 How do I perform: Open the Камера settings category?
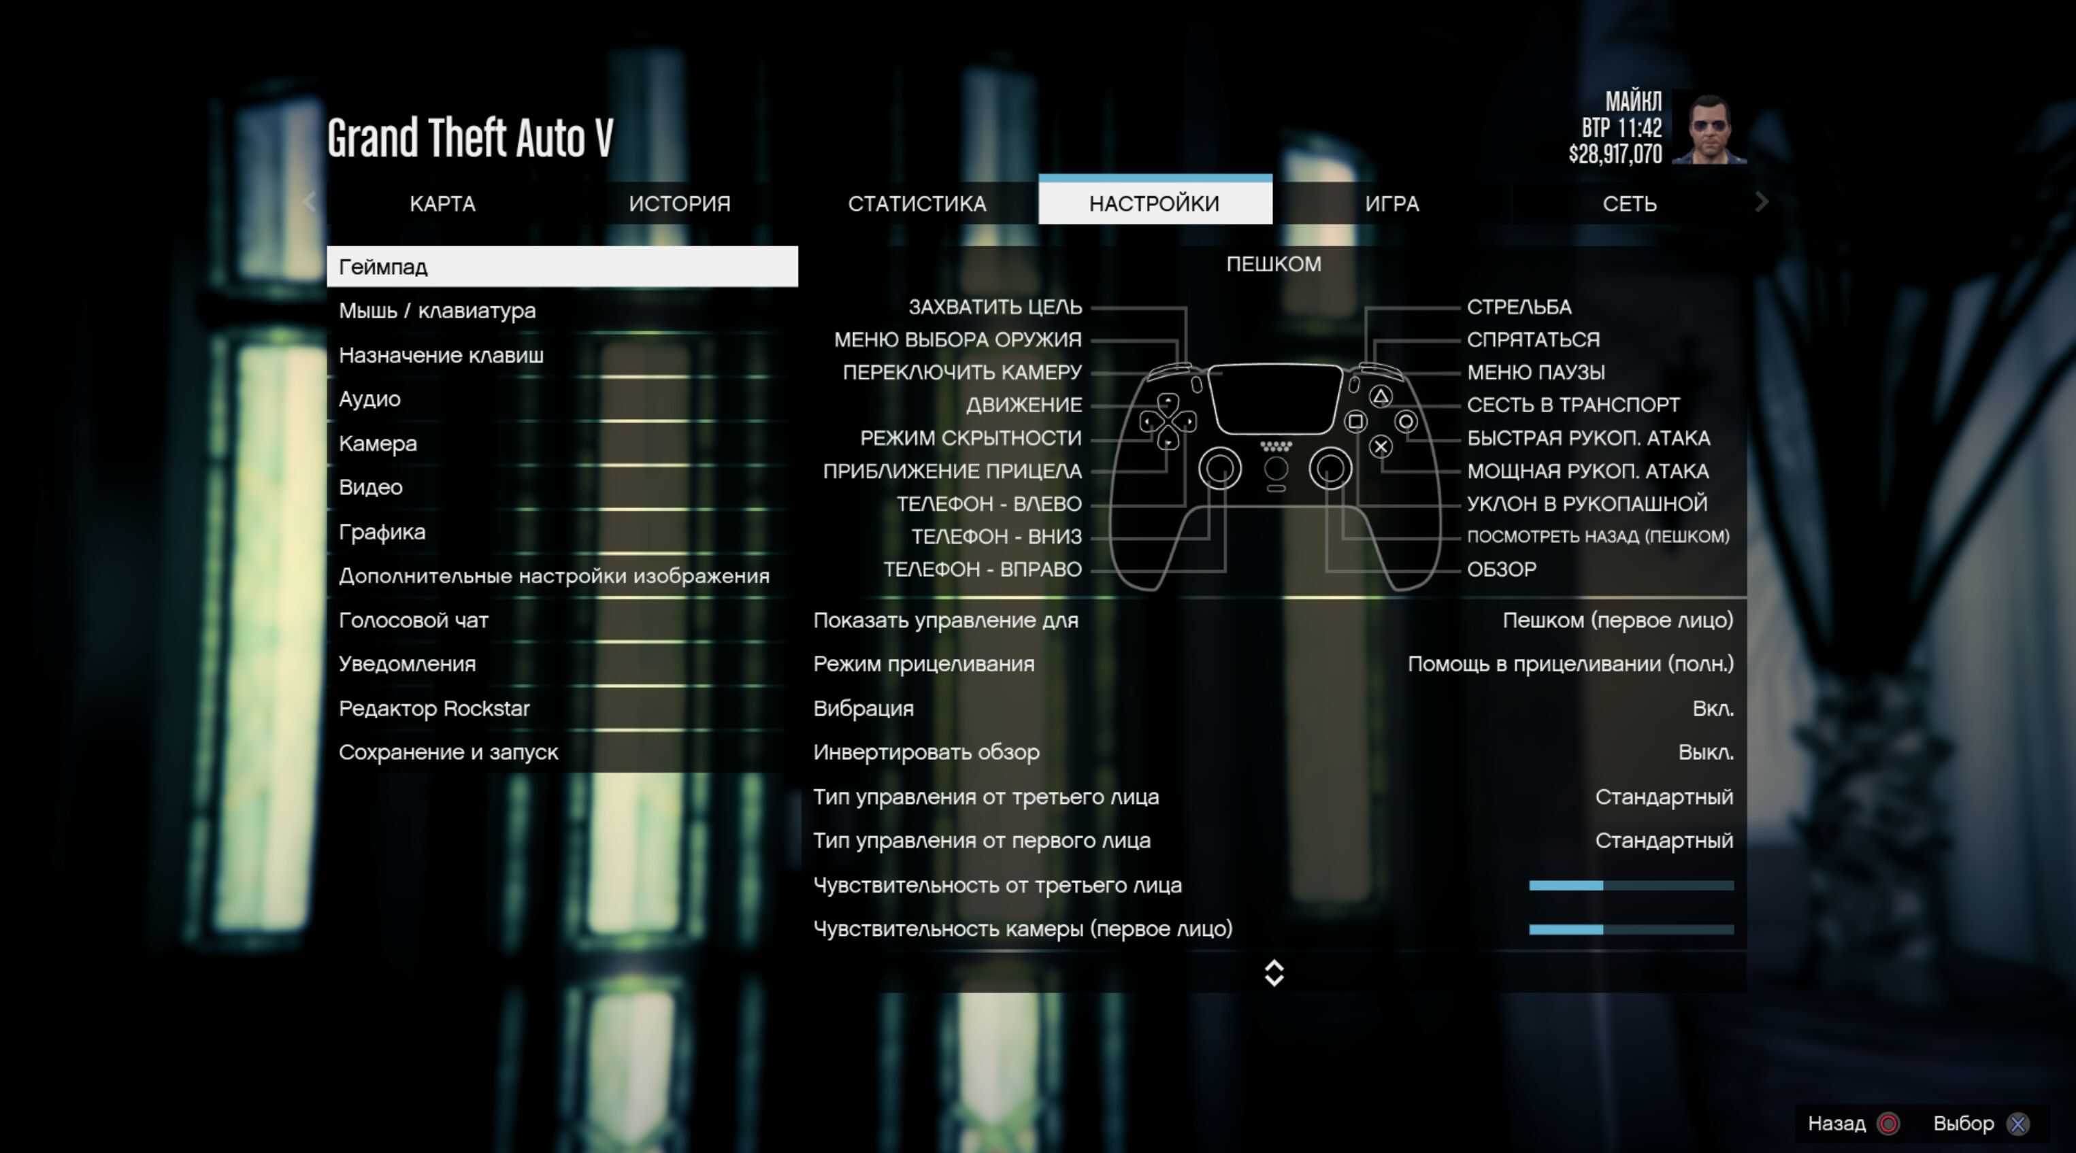[x=563, y=443]
